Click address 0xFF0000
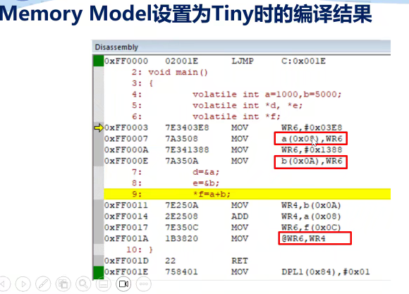 (126, 61)
